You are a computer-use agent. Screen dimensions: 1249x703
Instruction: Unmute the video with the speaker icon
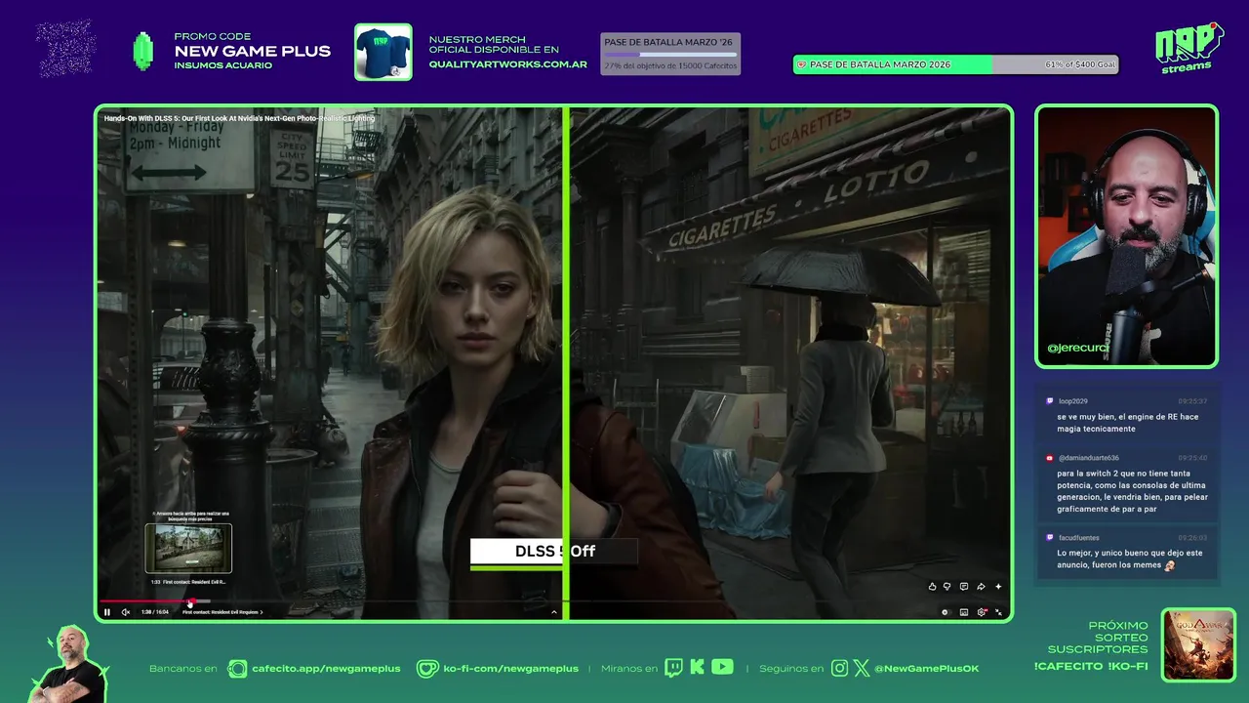[x=126, y=612]
